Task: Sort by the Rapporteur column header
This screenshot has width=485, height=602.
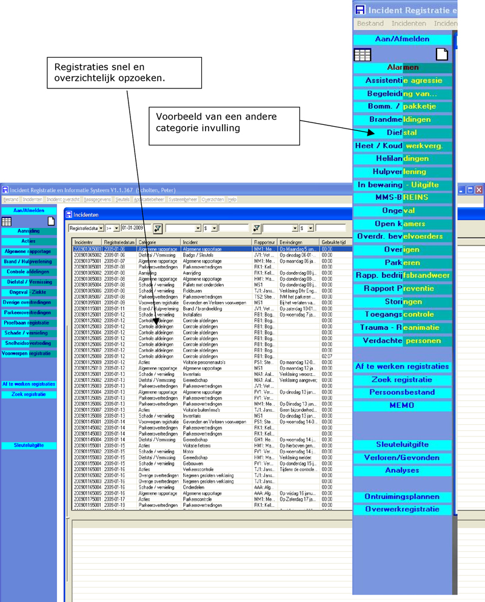Action: 265,242
